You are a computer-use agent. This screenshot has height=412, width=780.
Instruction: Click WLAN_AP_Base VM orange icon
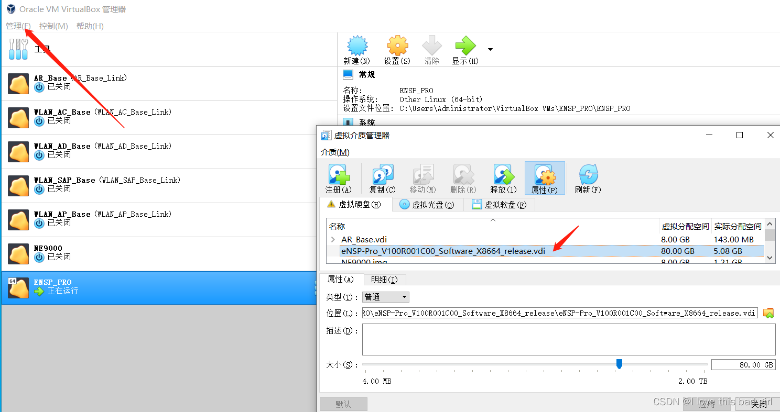[x=18, y=220]
